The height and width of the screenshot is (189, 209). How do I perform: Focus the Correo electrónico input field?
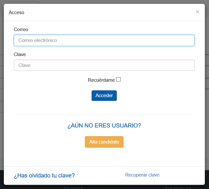pyautogui.click(x=104, y=40)
